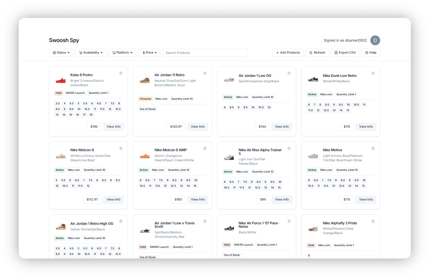429x280 pixels.
Task: Export products to CSV
Action: click(345, 53)
